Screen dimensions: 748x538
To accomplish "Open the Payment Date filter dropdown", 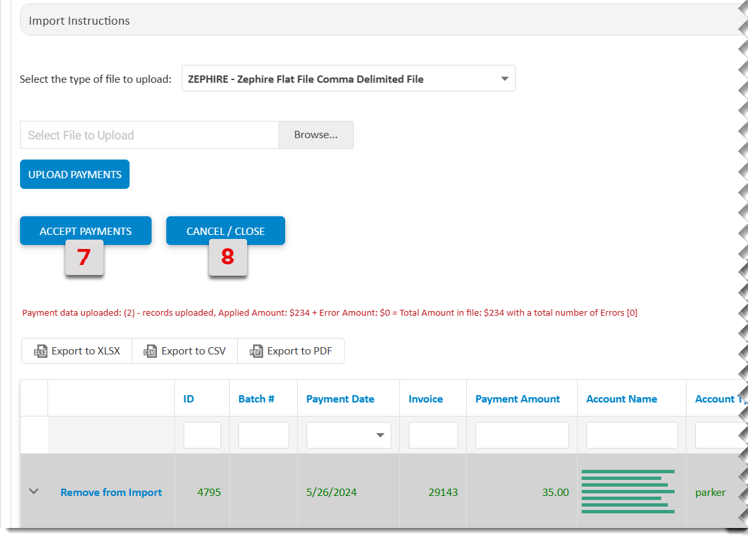I will (x=379, y=435).
